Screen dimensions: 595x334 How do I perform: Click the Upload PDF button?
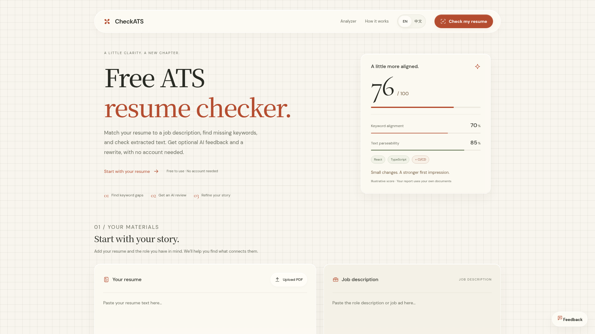[289, 280]
